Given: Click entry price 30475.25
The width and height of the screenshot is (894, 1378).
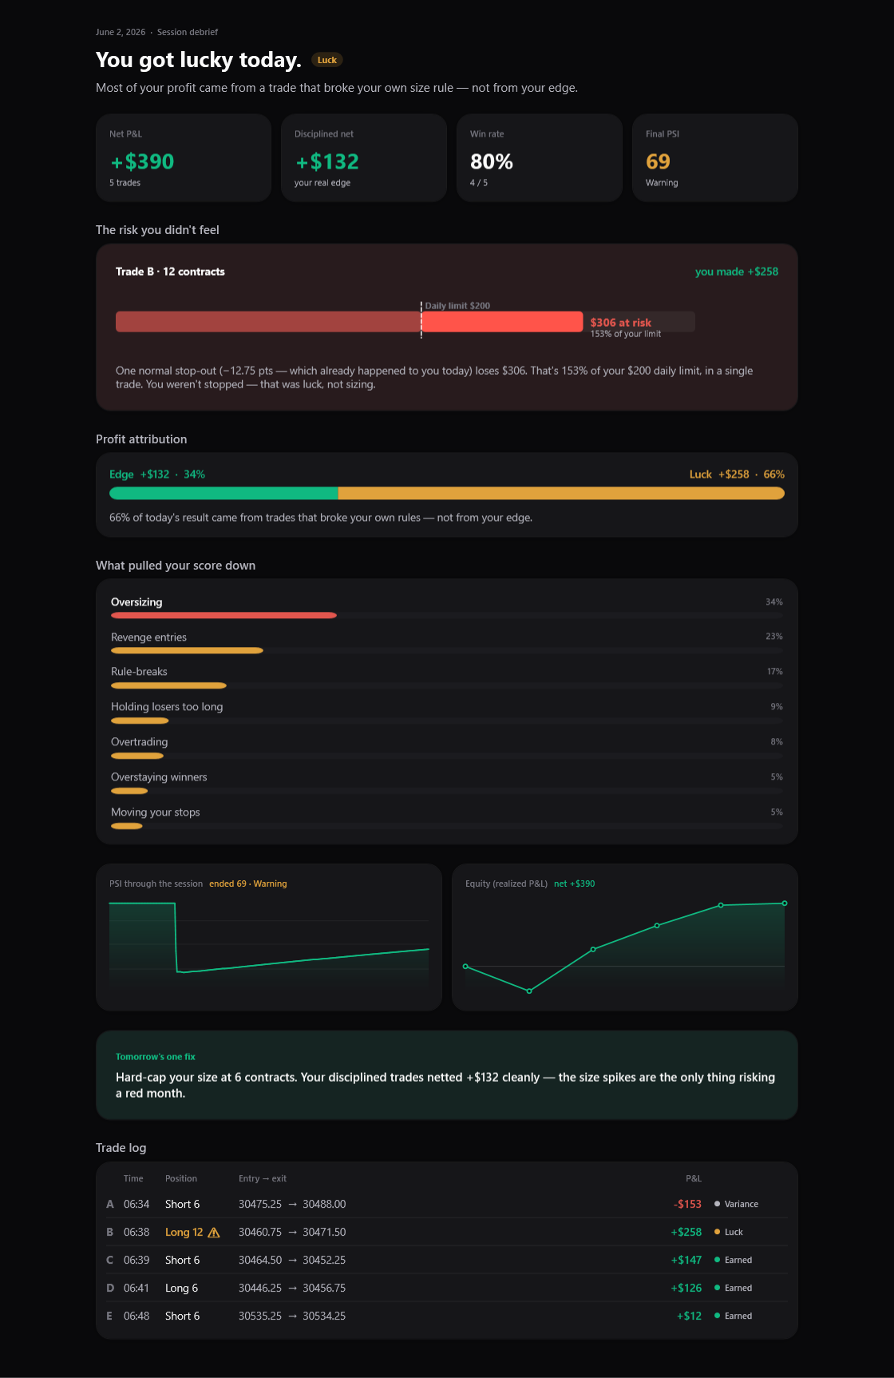Looking at the screenshot, I should point(260,1205).
